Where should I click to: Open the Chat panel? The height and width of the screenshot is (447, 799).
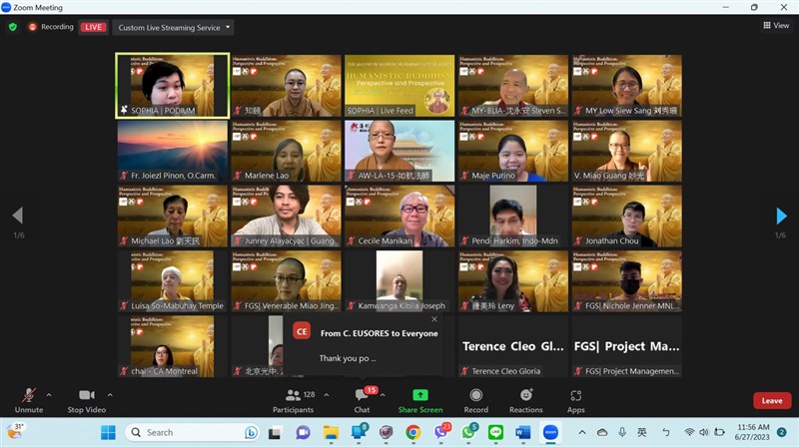(x=362, y=400)
